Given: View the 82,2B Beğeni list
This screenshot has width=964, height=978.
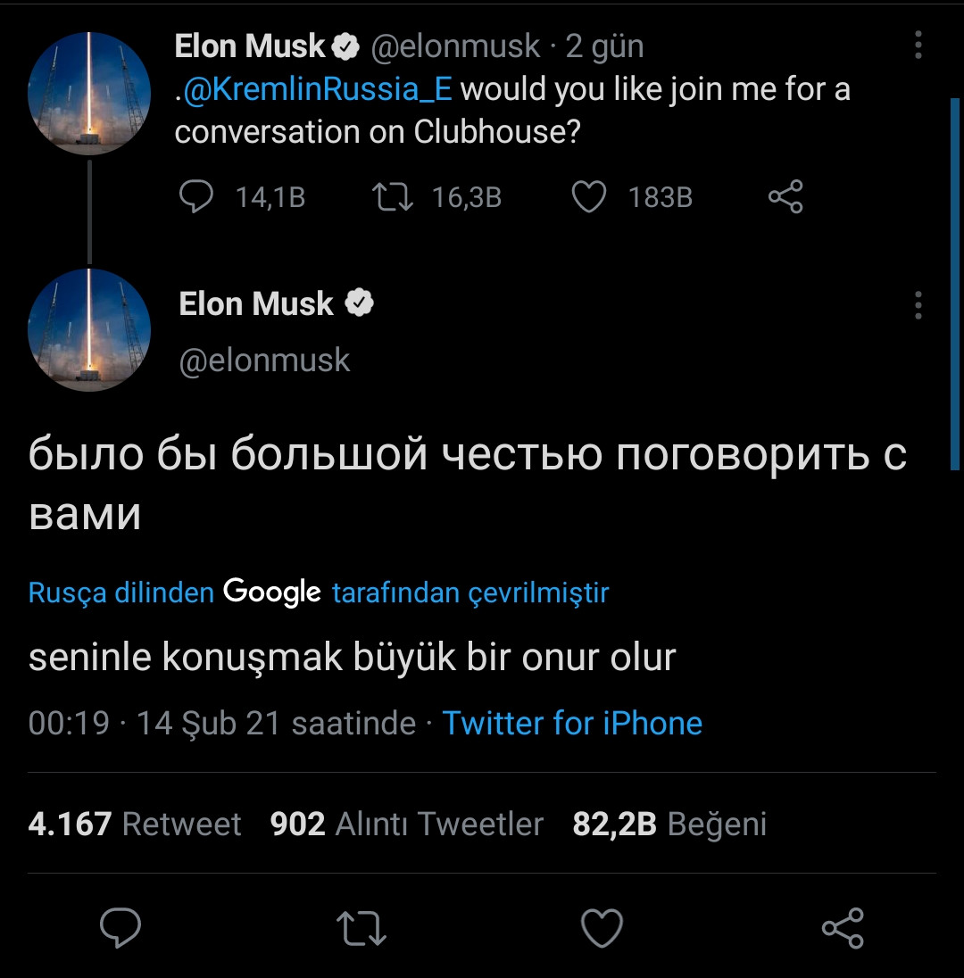Looking at the screenshot, I should [x=668, y=824].
